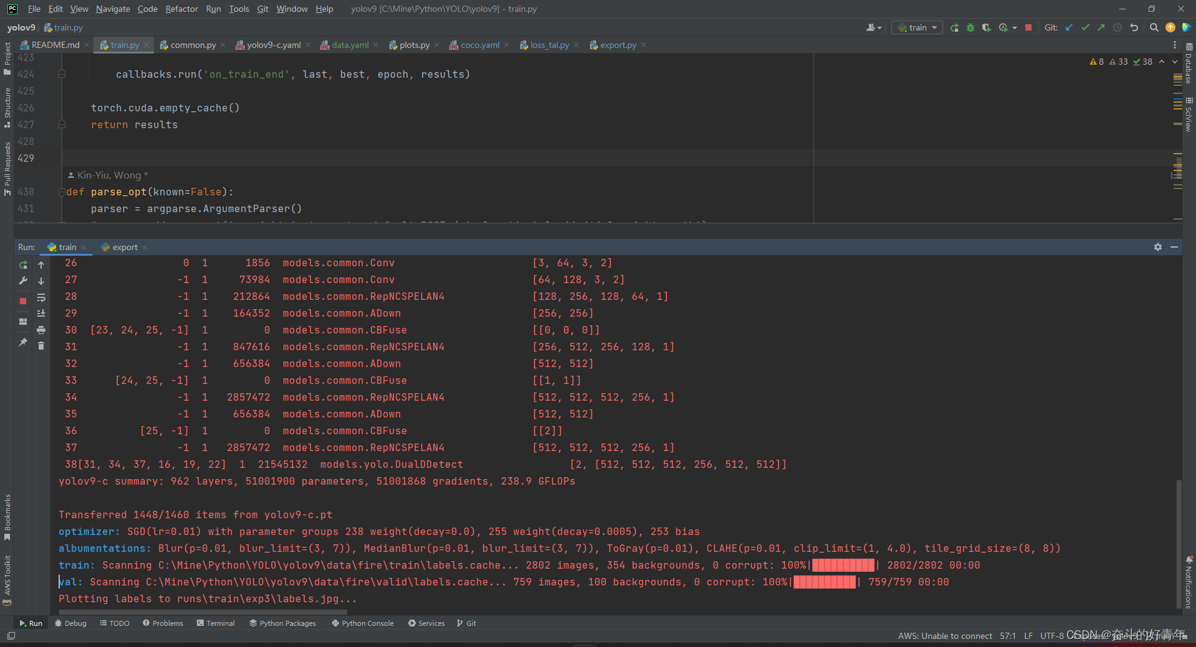Image resolution: width=1196 pixels, height=647 pixels.
Task: Toggle the Pull Requests tool window
Action: 7,169
